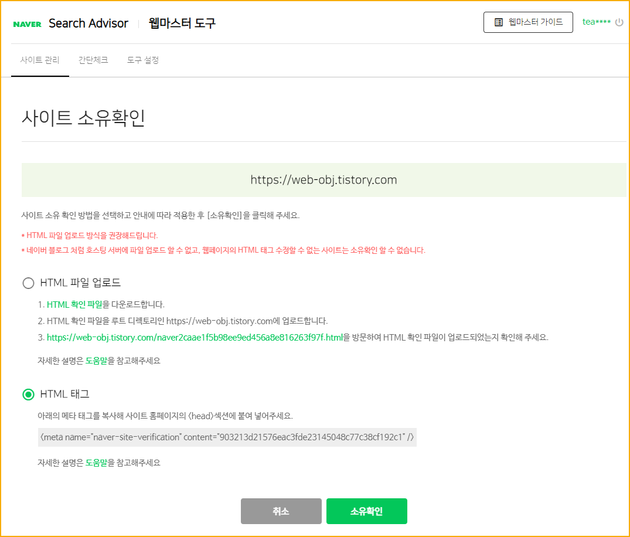This screenshot has width=630, height=537.
Task: Click step 2 루트 디렉토리 upload instruction
Action: pyautogui.click(x=183, y=321)
